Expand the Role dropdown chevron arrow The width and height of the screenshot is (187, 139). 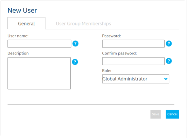coord(166,79)
